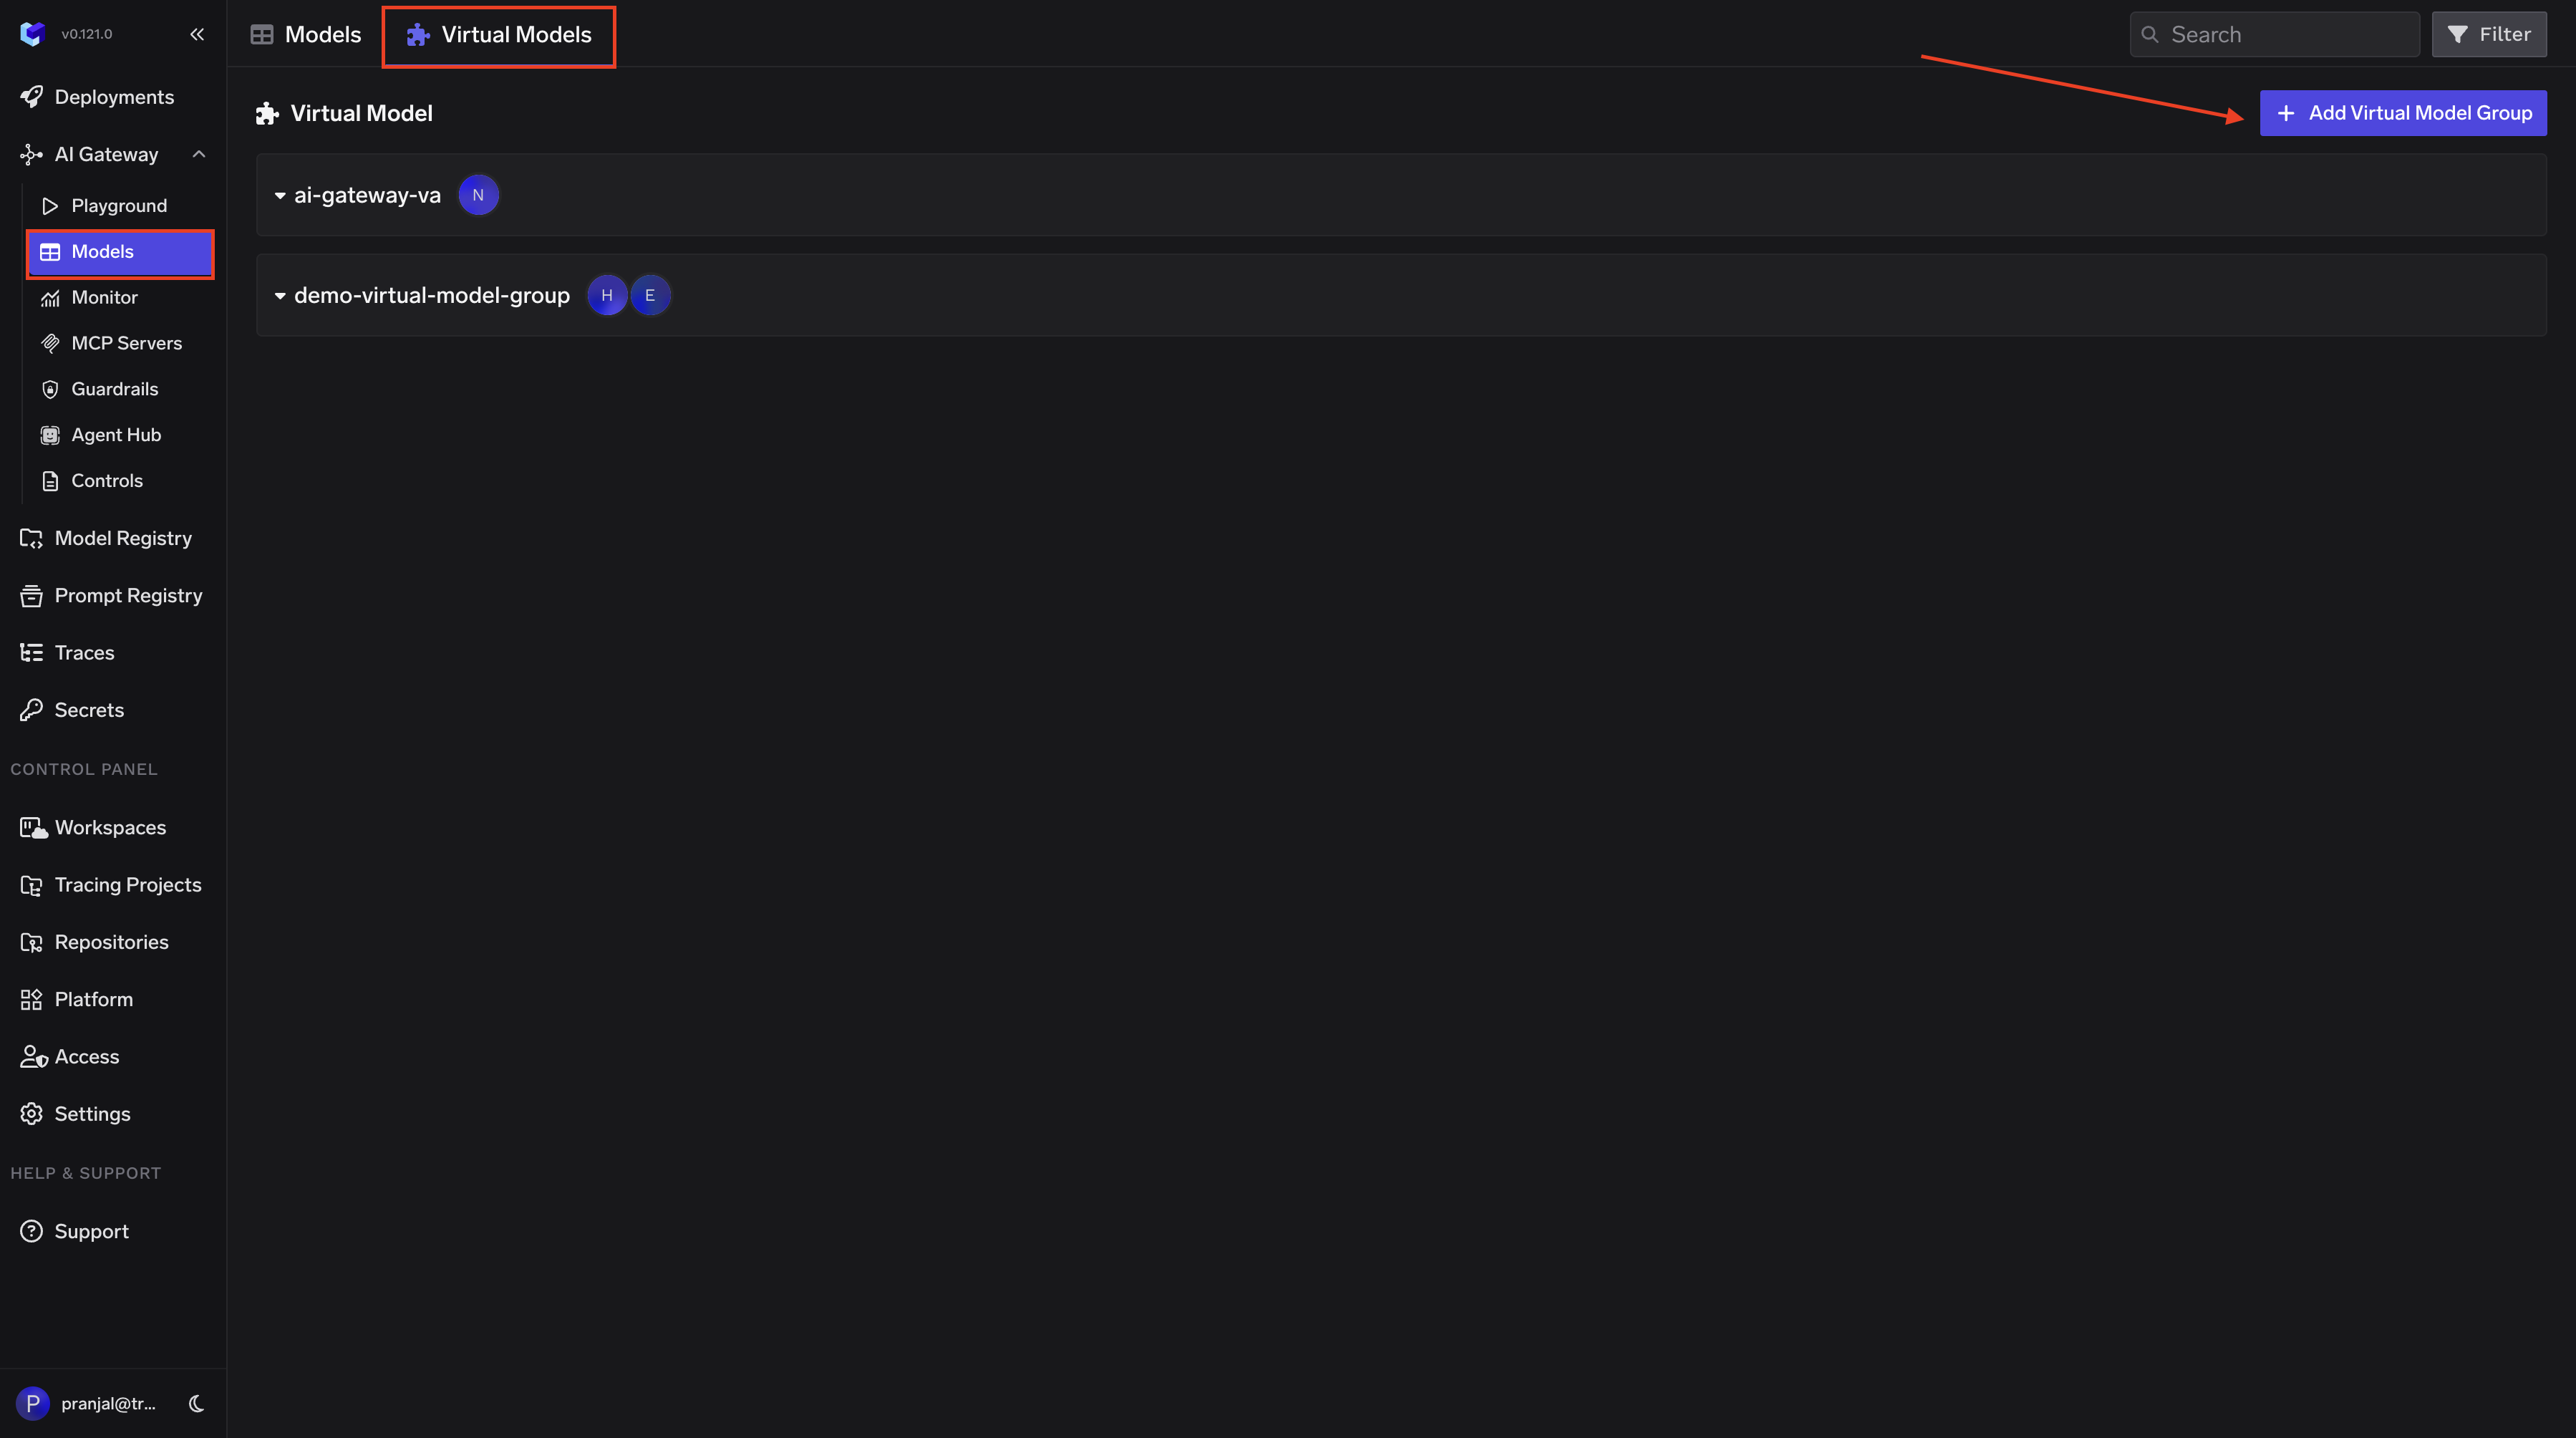Focus the Search input field
Screen dimensions: 2576x1438
pyautogui.click(x=2275, y=35)
